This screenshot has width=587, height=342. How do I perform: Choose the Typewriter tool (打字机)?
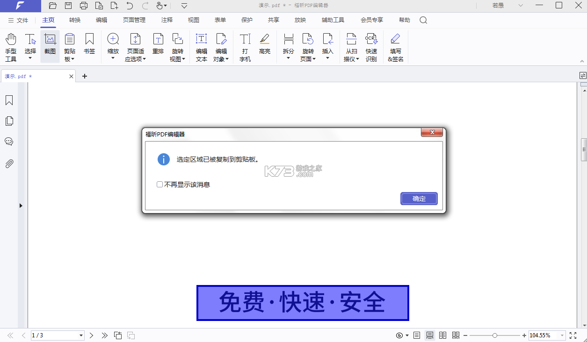[245, 47]
